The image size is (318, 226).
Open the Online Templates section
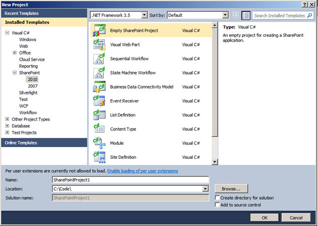point(44,143)
